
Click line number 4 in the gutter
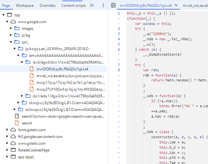119,39
